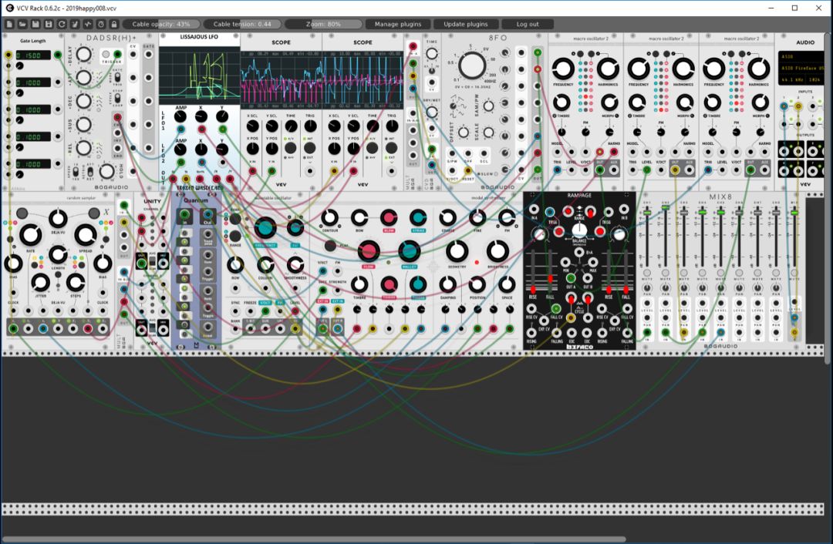Screen dimensions: 833x544
Task: Click Lissajous LFO2 AMP knob
Action: tap(180, 149)
